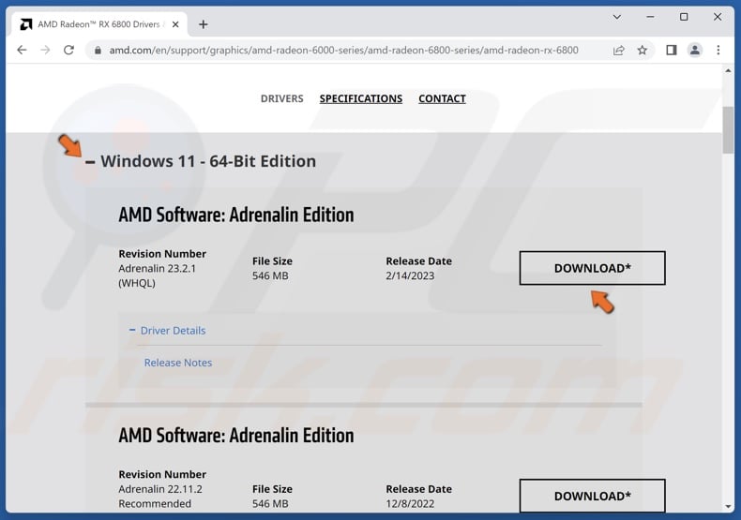Click the '2/14/2023' release date

click(x=410, y=275)
